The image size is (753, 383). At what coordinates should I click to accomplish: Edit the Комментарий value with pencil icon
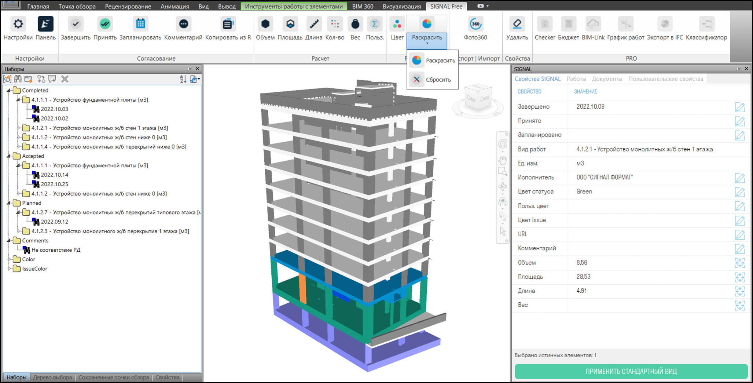740,249
